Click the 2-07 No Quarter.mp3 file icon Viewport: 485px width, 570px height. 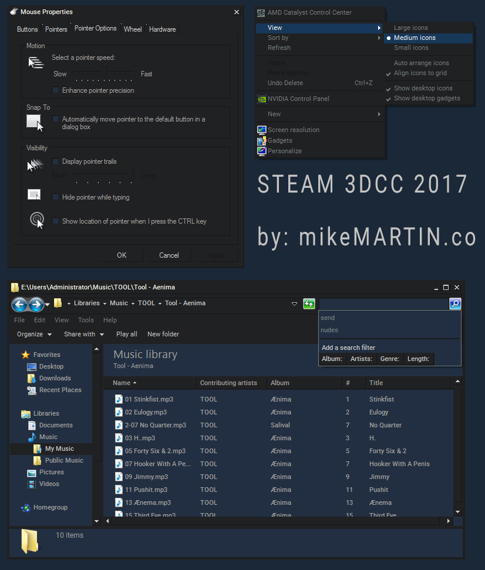(119, 425)
